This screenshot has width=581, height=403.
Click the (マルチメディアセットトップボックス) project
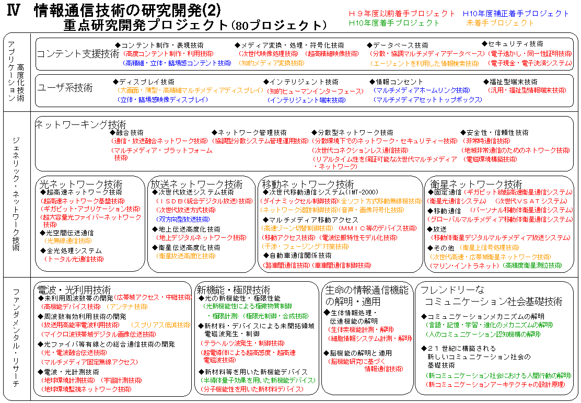[x=427, y=100]
